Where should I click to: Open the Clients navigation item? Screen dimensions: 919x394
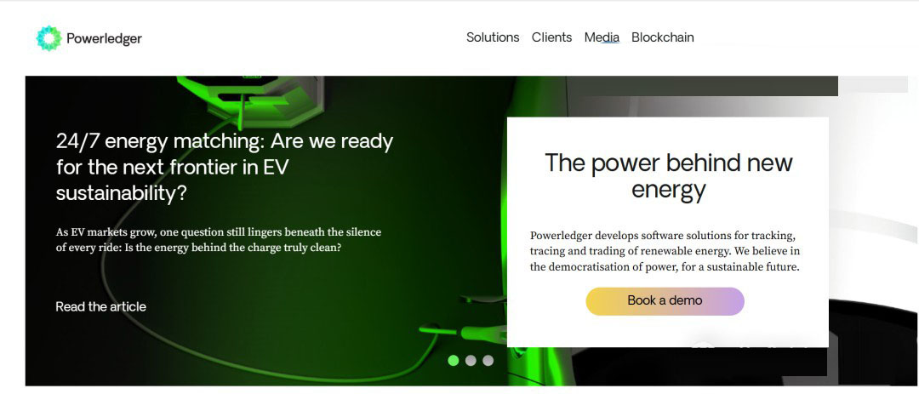coord(551,37)
